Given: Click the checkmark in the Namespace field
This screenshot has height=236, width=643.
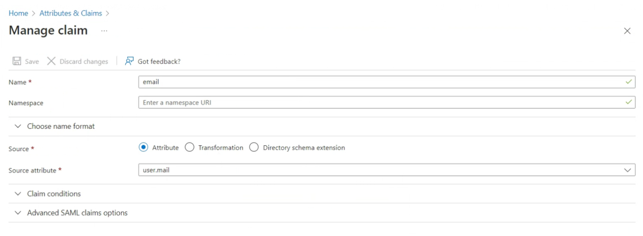Looking at the screenshot, I should 628,102.
